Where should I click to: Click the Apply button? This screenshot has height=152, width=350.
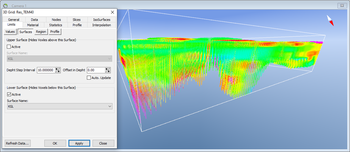[79, 143]
